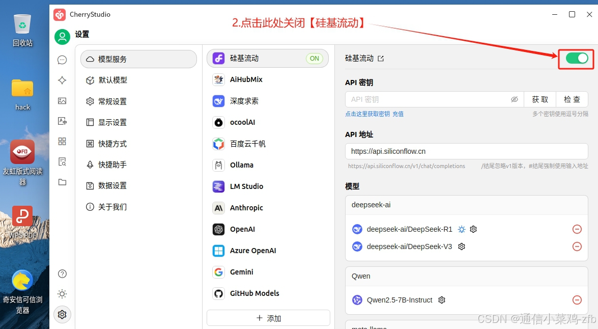This screenshot has height=329, width=598.
Task: Open settings gear for DeepSeek-R1 model
Action: (473, 229)
